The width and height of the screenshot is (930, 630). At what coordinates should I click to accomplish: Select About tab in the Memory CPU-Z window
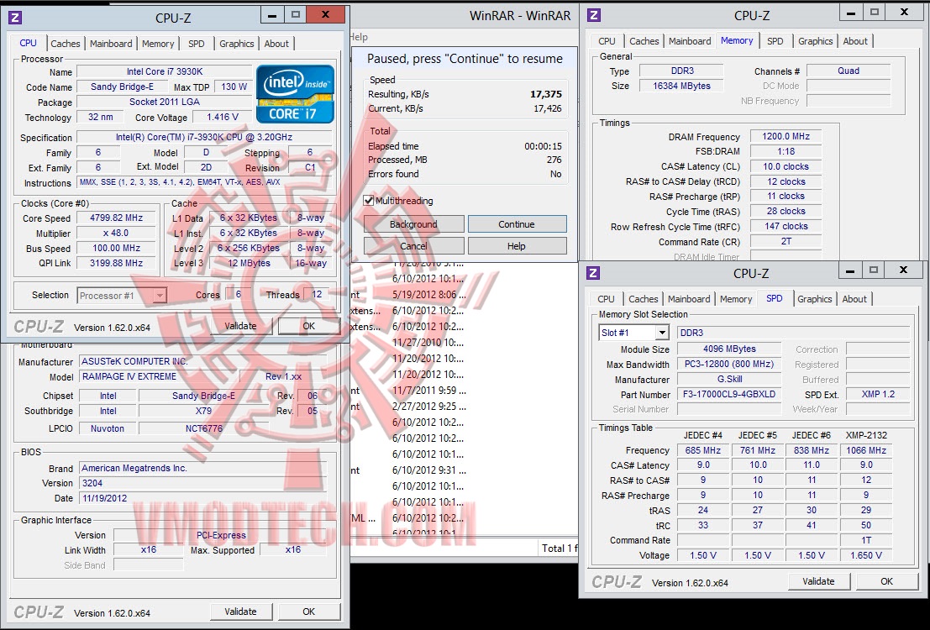(x=855, y=41)
